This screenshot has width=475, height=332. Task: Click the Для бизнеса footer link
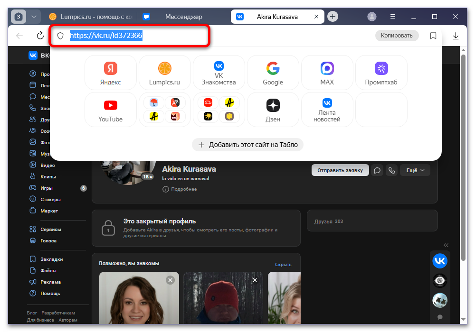pos(40,320)
